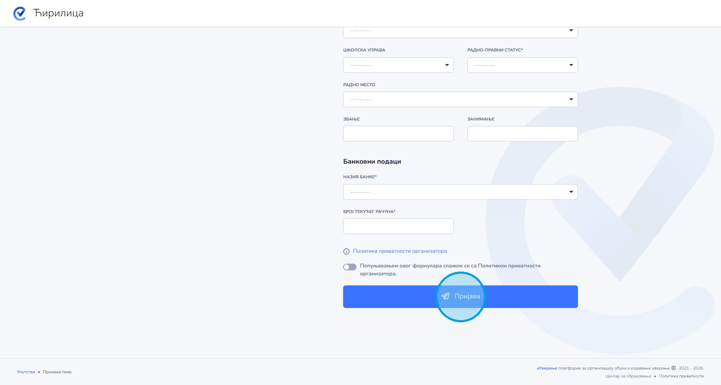Viewport: 721px width, 385px height.
Task: Open the Промена теме footer item
Action: pyautogui.click(x=57, y=372)
